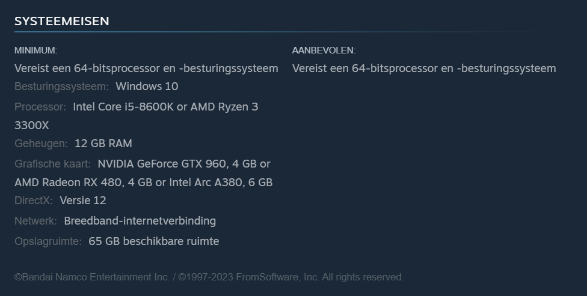
Task: Select the AANBEVOLEN requirements label
Action: coord(324,50)
